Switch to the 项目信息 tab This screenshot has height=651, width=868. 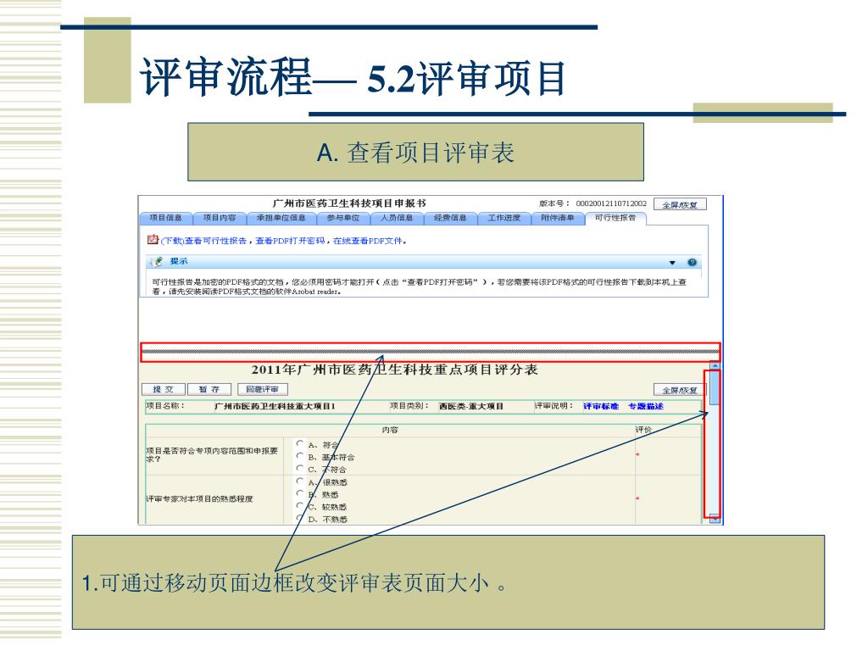[x=165, y=218]
